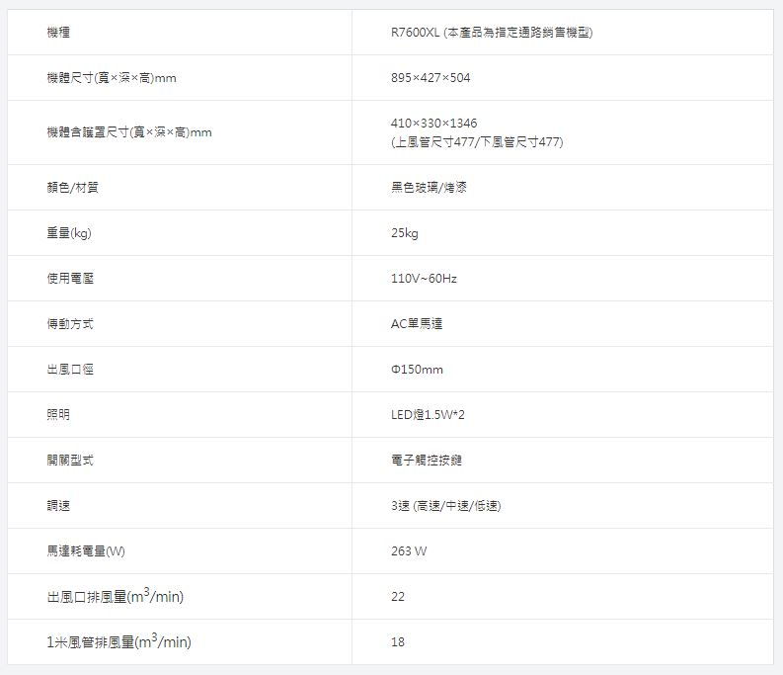This screenshot has height=675, width=783.
Task: Select the 機種 row label
Action: tap(58, 33)
